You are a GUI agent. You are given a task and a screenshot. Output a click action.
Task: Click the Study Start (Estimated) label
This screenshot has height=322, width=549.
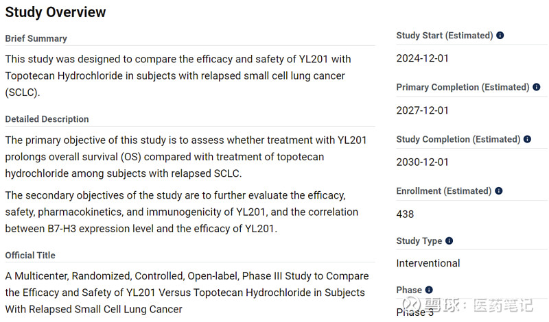(x=445, y=36)
